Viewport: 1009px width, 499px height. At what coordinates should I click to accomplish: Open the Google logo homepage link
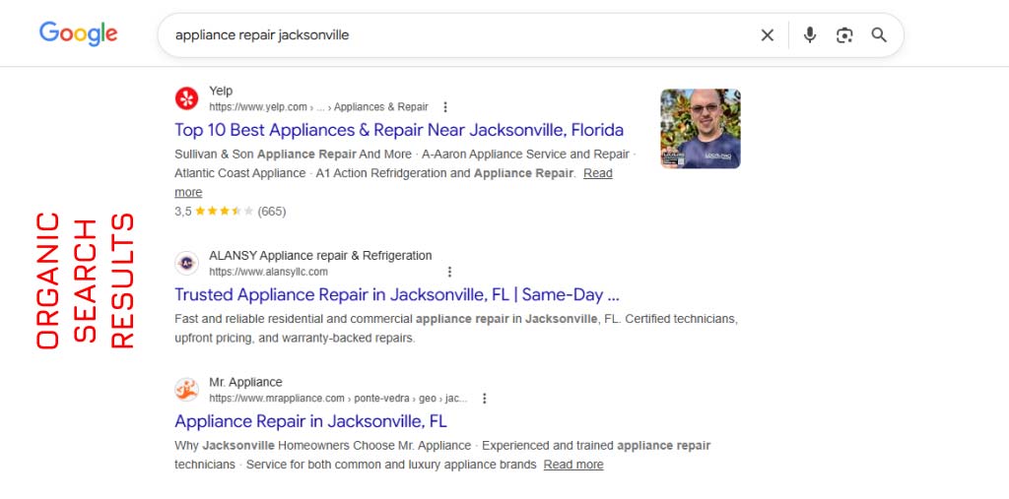79,34
